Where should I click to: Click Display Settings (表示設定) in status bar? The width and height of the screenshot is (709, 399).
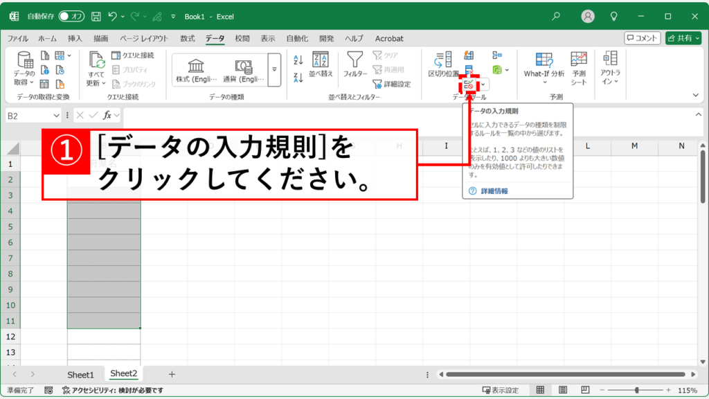(501, 390)
